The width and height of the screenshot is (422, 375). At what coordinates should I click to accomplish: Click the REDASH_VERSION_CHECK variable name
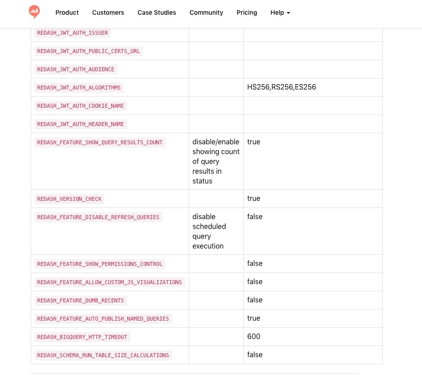69,199
